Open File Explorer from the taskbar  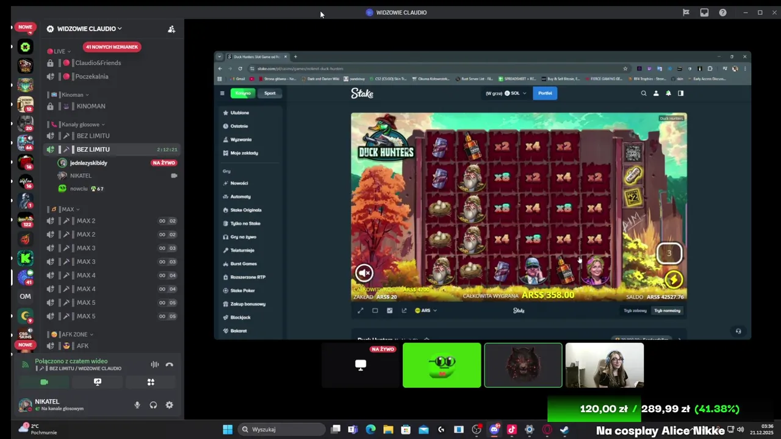388,429
